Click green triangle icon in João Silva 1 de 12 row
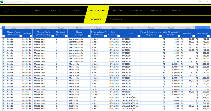 [x=4, y=98]
